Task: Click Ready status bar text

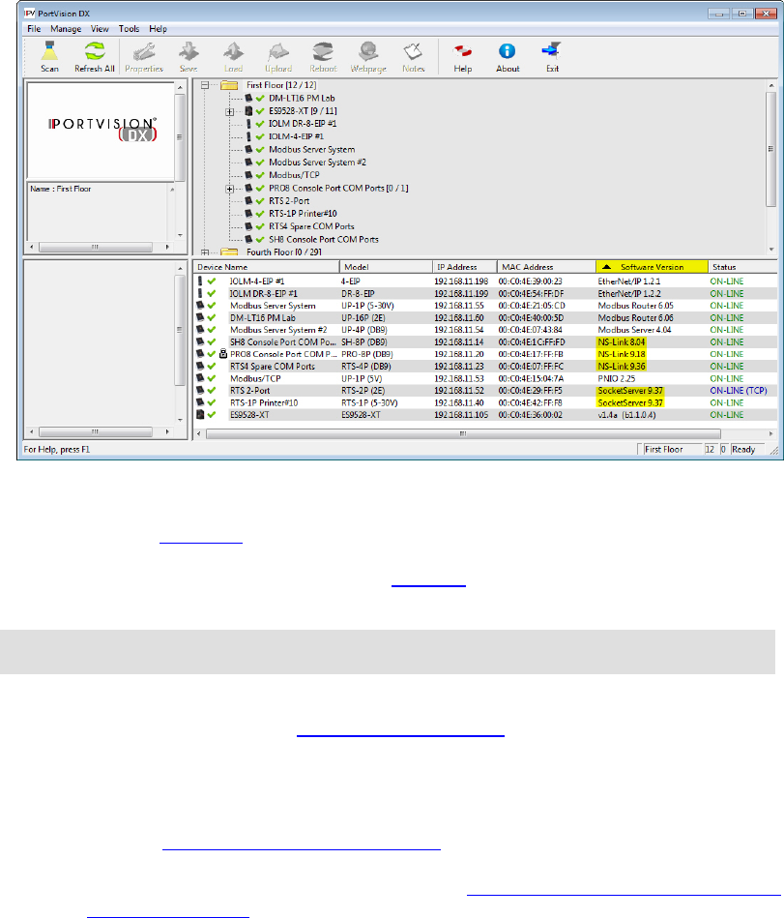Action: coord(743,450)
